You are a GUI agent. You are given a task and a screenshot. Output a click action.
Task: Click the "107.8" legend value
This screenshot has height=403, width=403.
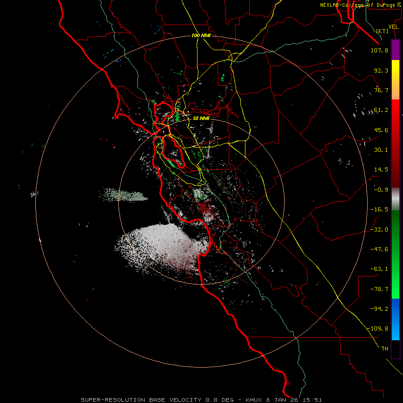379,50
